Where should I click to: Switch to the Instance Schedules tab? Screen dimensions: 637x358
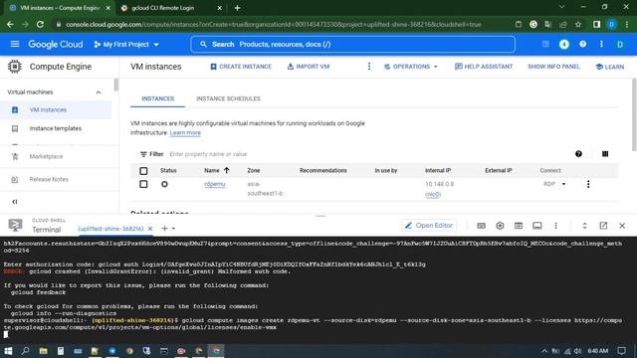228,98
